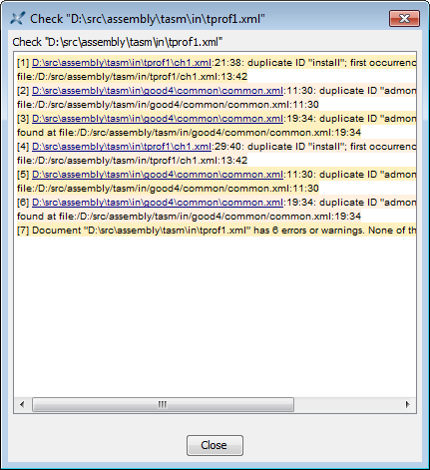Screen dimensions: 430x470
Task: Open common.xml link in message [2]
Action: (158, 91)
